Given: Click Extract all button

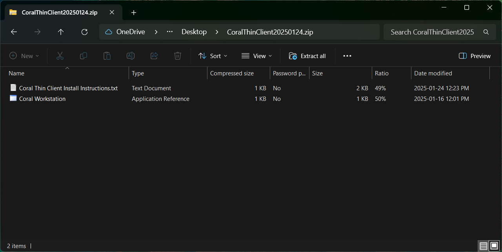Looking at the screenshot, I should coord(307,56).
